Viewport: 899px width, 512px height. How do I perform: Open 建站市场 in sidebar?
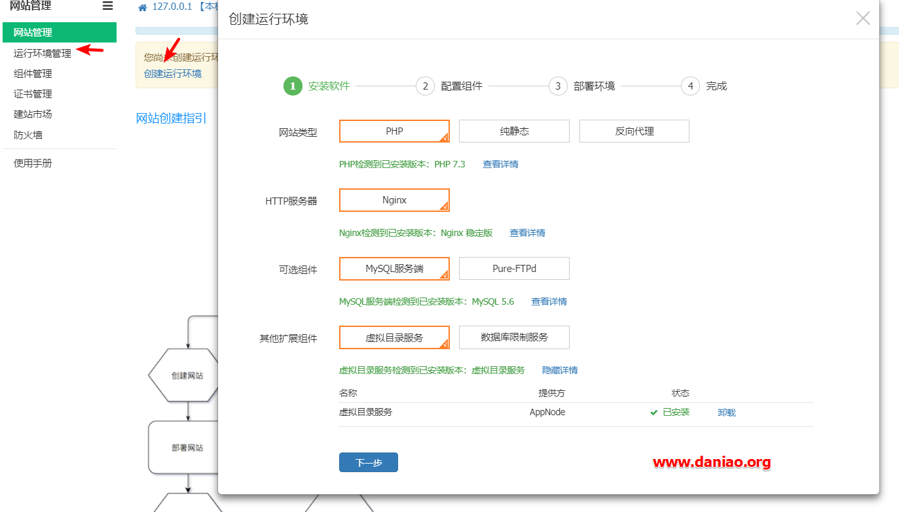33,114
